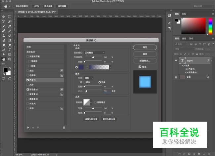
Task: Select the Zoom magnifier tool
Action: click(x=10, y=59)
